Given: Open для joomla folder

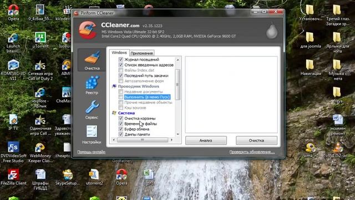Looking at the screenshot, I should click(311, 40).
